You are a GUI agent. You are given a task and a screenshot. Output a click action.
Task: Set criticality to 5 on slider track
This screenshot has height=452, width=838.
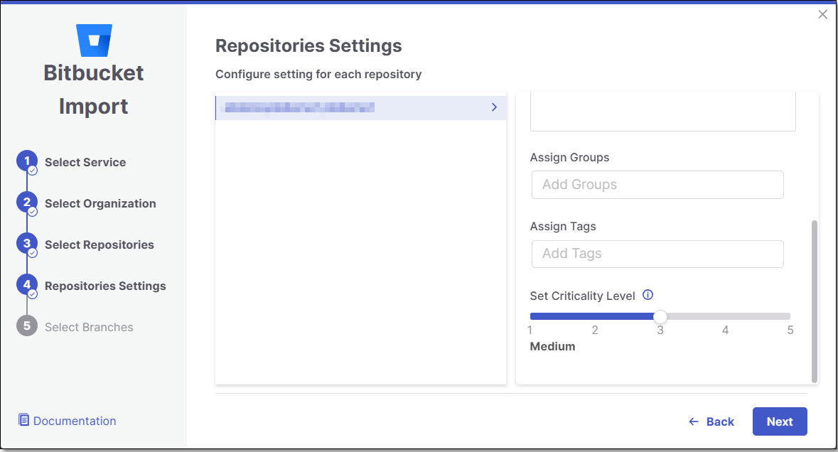click(790, 316)
